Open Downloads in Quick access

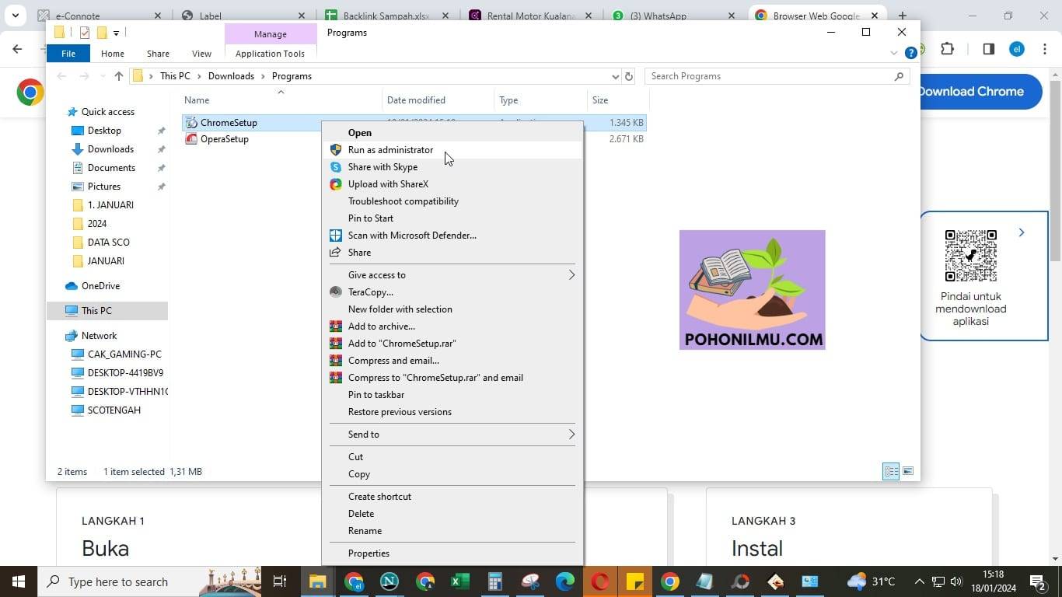click(x=110, y=149)
